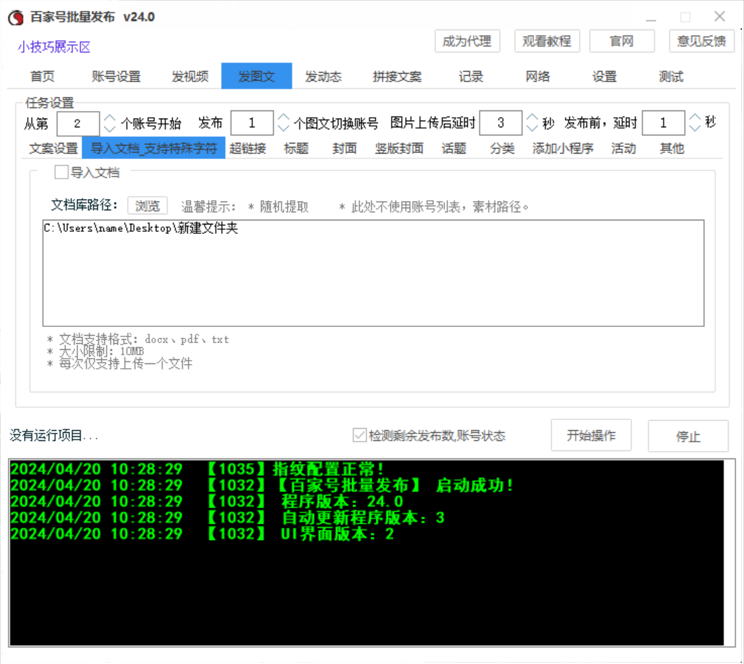The image size is (744, 664).
Task: Click the log line 程序版本: 24.0
Action: (207, 502)
